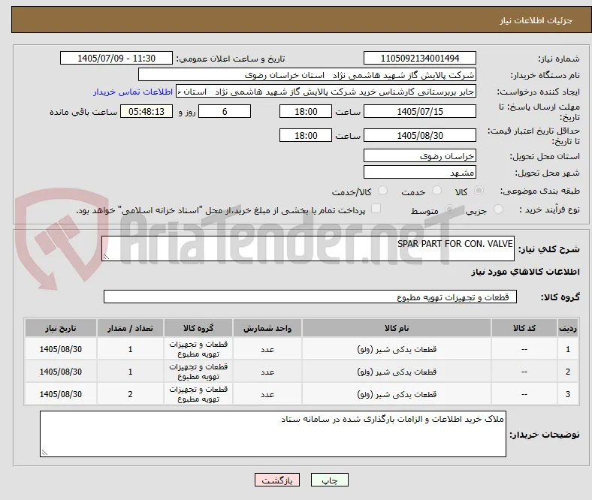Viewport: 592px width, 500px height.
Task: Click the buyer organization name field
Action: tap(307, 75)
